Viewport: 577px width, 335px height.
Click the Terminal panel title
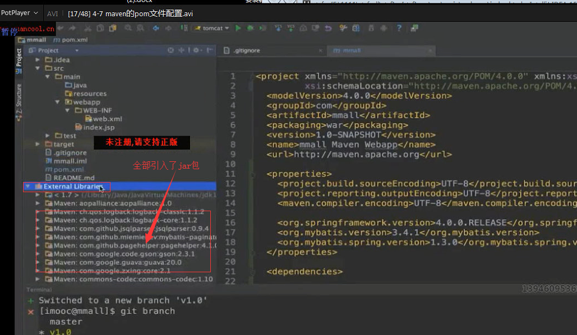click(x=39, y=290)
